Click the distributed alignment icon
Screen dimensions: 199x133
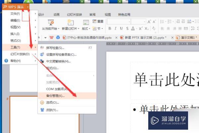click(x=186, y=28)
